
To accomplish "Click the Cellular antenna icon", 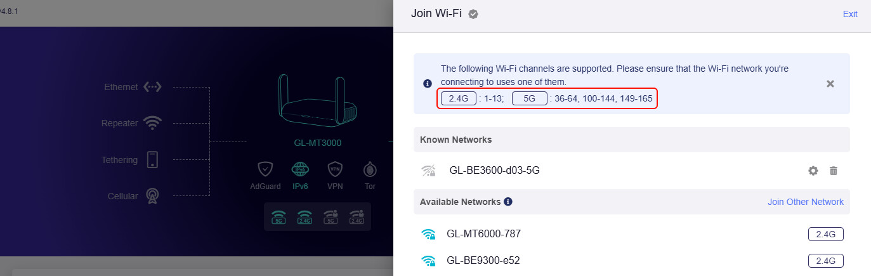I will 152,196.
